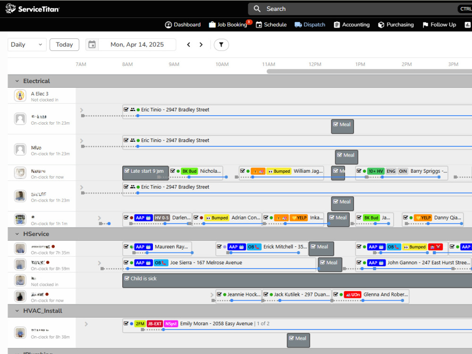Toggle checkbox on Late start 9am event

127,171
